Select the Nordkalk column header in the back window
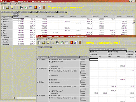This screenshot has width=136, height=102. coord(98,17)
